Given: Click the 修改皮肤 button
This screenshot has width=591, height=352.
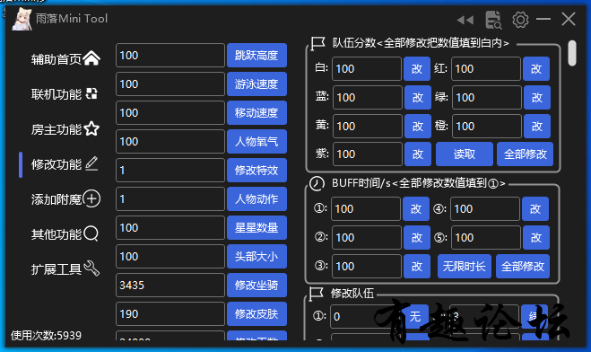Looking at the screenshot, I should pos(256,313).
